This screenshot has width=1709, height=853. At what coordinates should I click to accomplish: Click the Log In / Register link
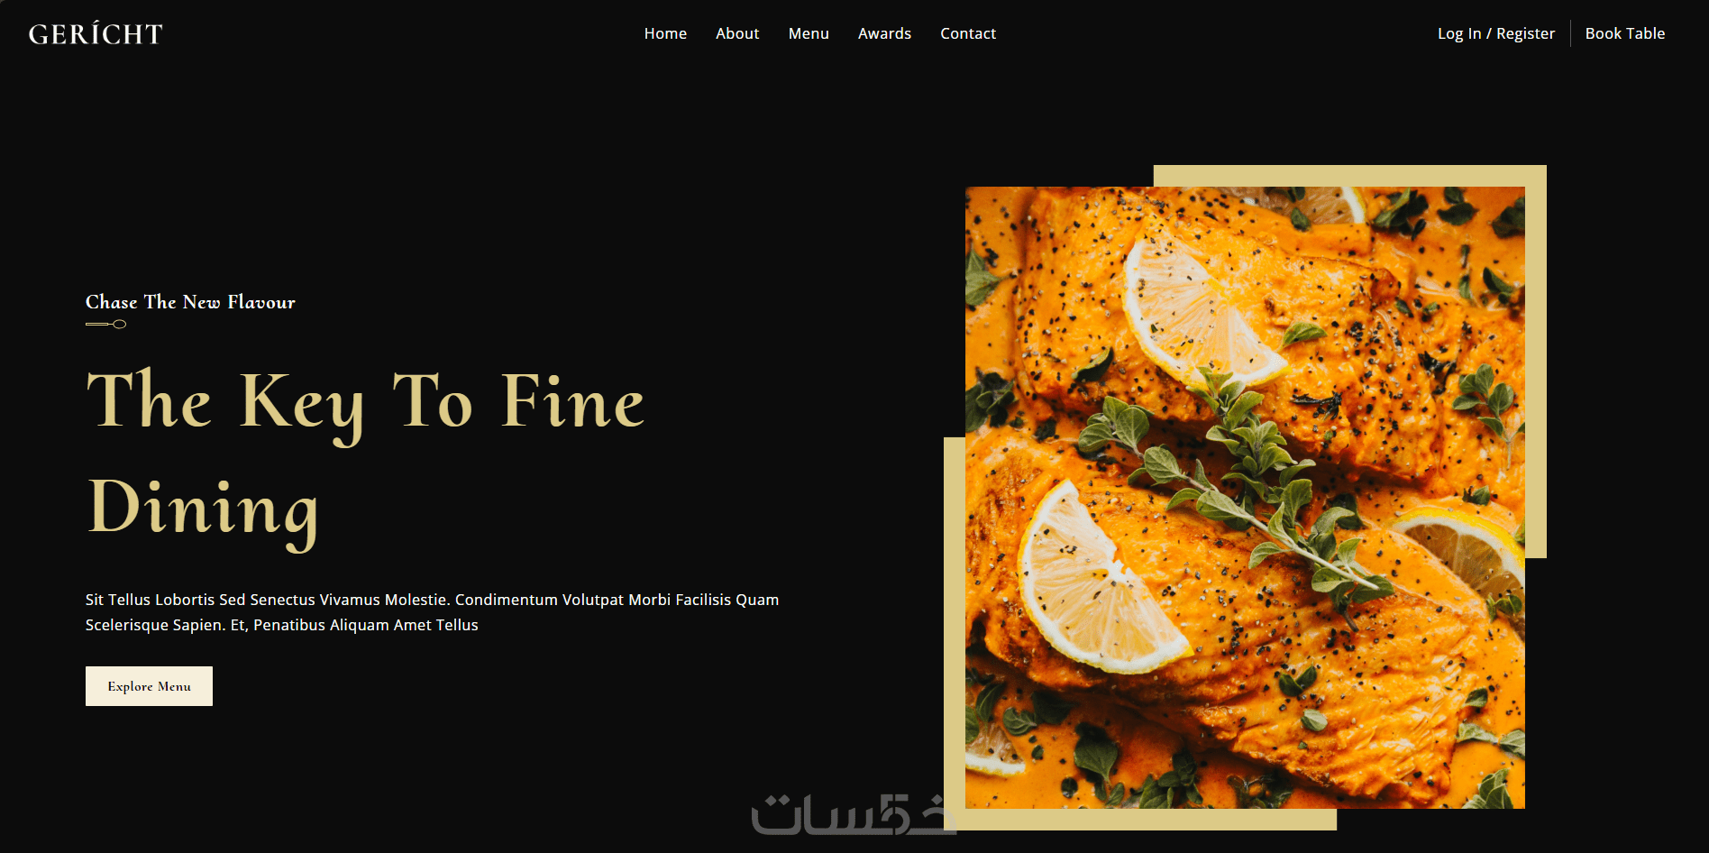coord(1496,33)
